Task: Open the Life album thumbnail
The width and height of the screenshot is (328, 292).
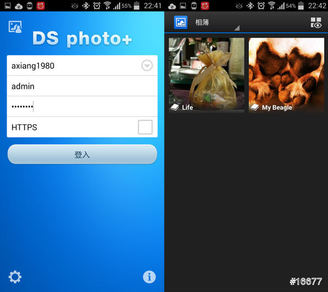Action: coord(207,74)
